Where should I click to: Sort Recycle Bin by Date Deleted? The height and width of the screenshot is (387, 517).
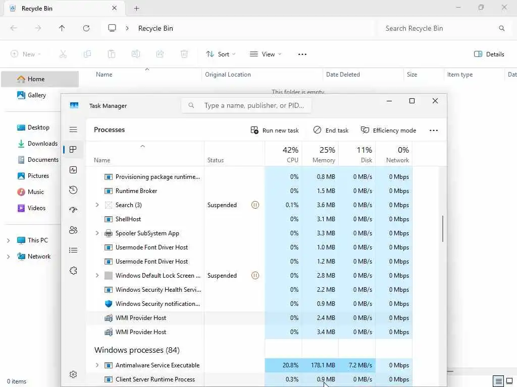[363, 75]
